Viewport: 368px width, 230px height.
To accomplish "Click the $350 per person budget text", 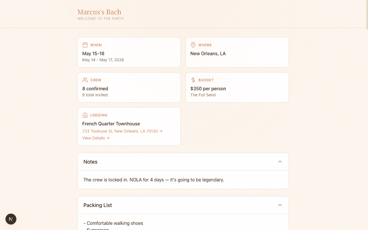I will tap(208, 89).
